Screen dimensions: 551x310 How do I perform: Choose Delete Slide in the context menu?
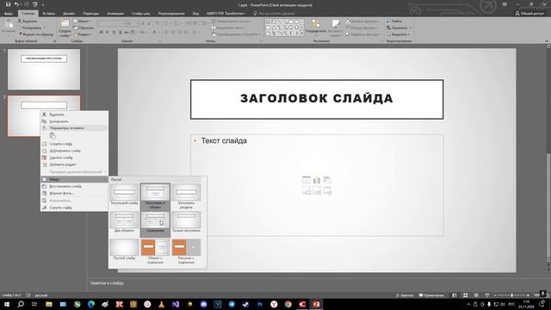tap(75, 158)
